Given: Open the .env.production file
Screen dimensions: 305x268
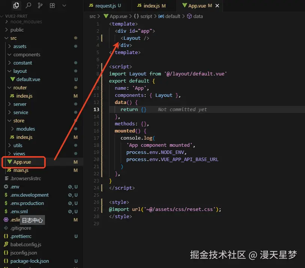Looking at the screenshot, I should (x=27, y=203).
